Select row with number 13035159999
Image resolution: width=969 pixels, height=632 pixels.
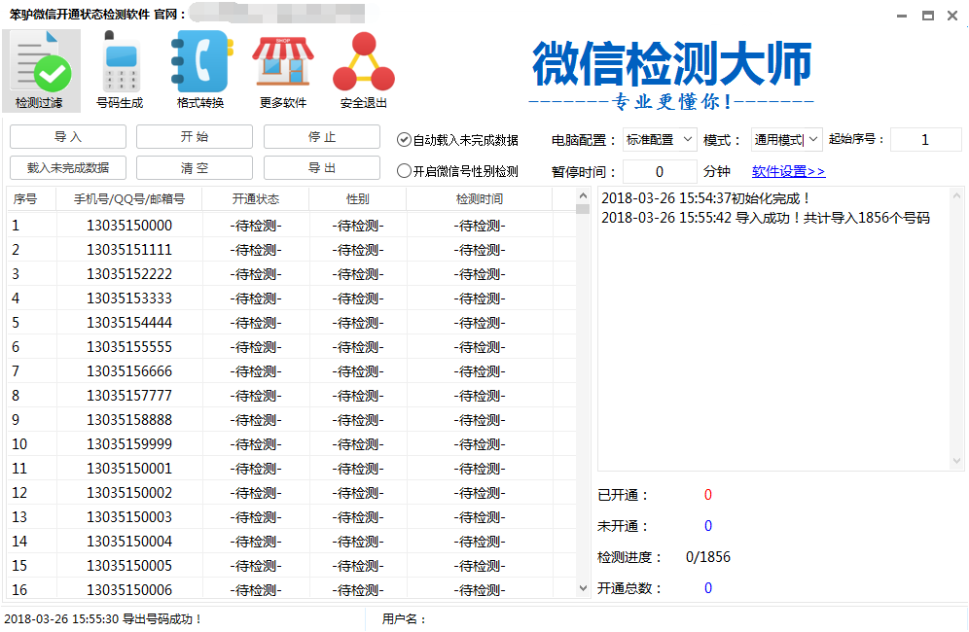(x=292, y=444)
